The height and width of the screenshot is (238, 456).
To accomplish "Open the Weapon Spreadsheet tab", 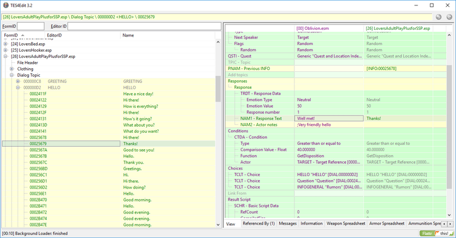I will 346,223.
